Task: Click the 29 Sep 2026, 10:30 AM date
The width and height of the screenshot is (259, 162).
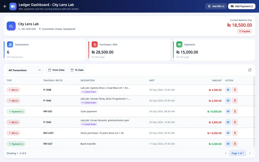Action: (162, 90)
